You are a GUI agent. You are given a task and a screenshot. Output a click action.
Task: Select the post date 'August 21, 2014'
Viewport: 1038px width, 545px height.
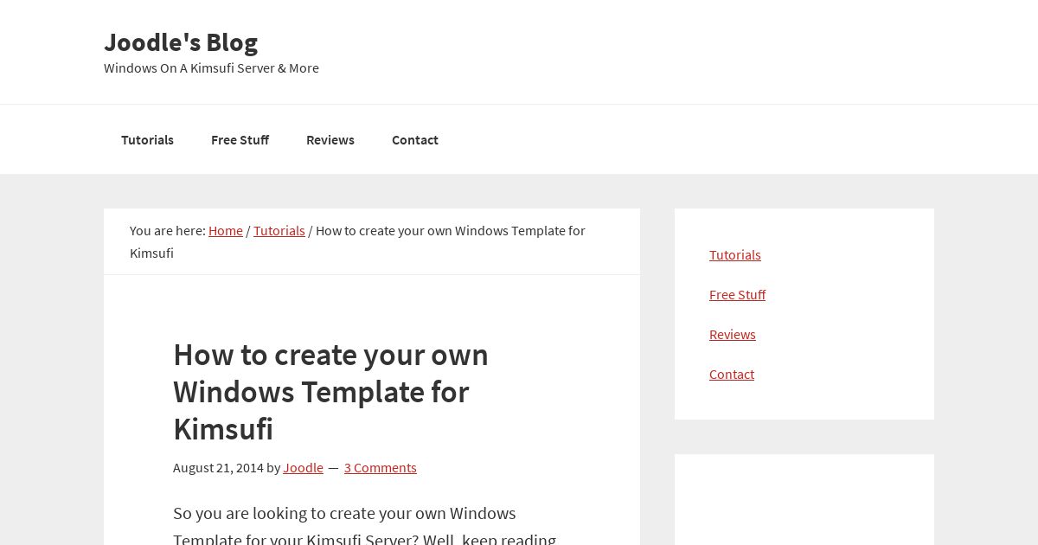pos(218,467)
